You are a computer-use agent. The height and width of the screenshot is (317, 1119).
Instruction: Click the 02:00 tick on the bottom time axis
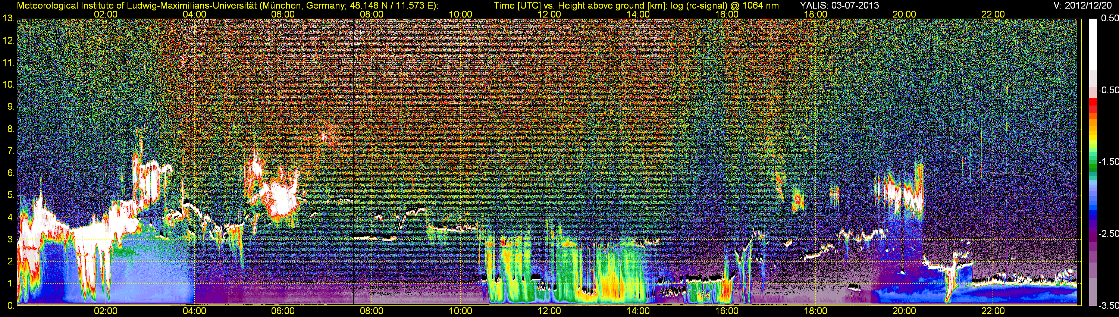[106, 311]
